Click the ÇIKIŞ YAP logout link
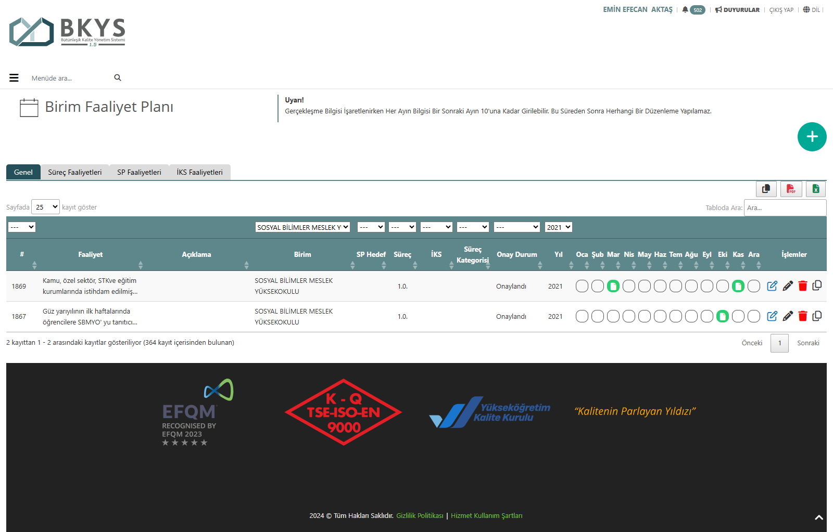The height and width of the screenshot is (532, 833). (x=781, y=10)
